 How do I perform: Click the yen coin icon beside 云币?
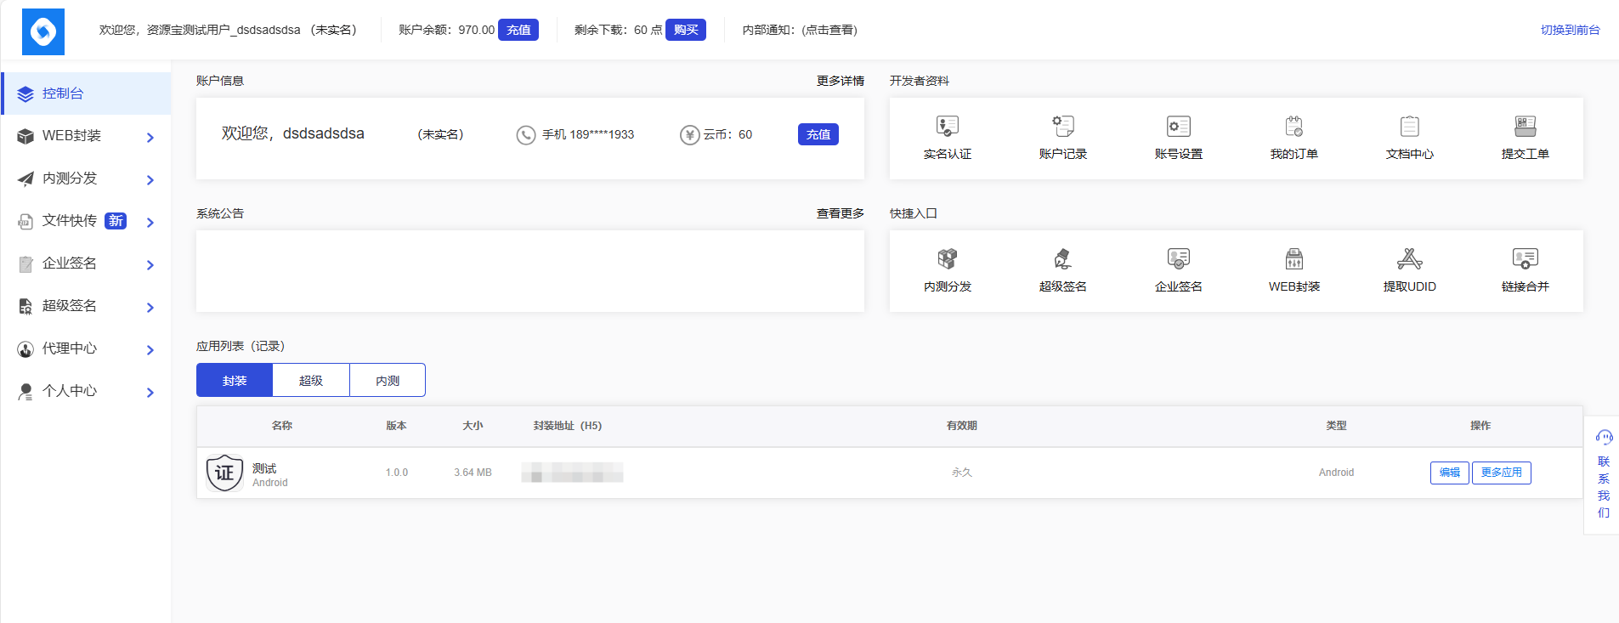click(689, 135)
